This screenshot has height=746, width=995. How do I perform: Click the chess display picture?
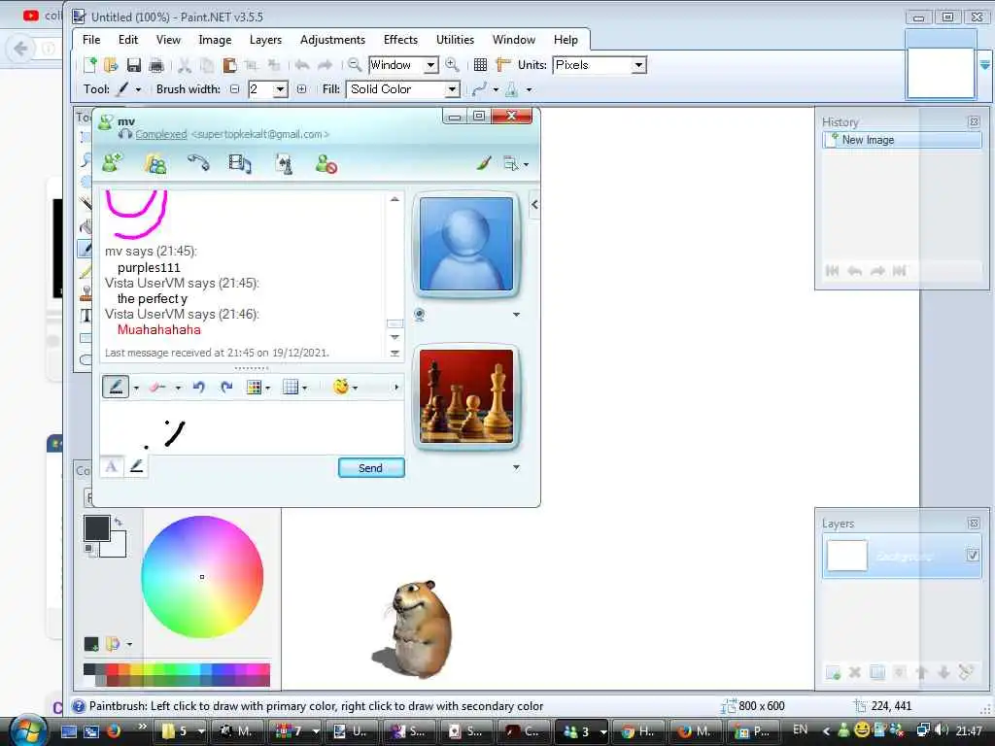pyautogui.click(x=466, y=396)
